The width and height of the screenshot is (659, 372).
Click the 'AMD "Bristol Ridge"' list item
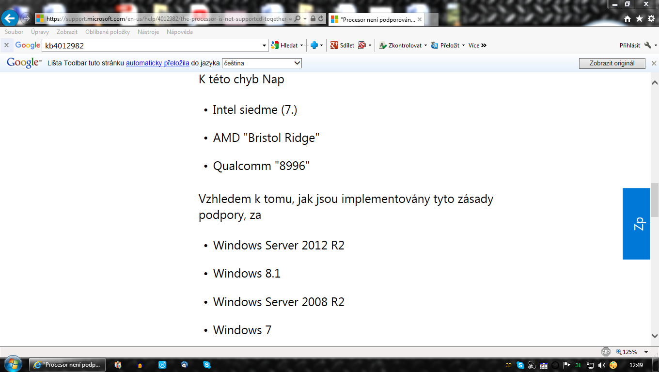(266, 138)
